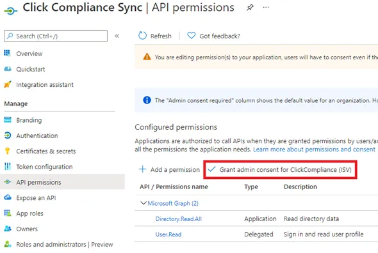Screen dimensions: 378x253
Task: Click the Authentication arrow icon
Action: (8, 135)
